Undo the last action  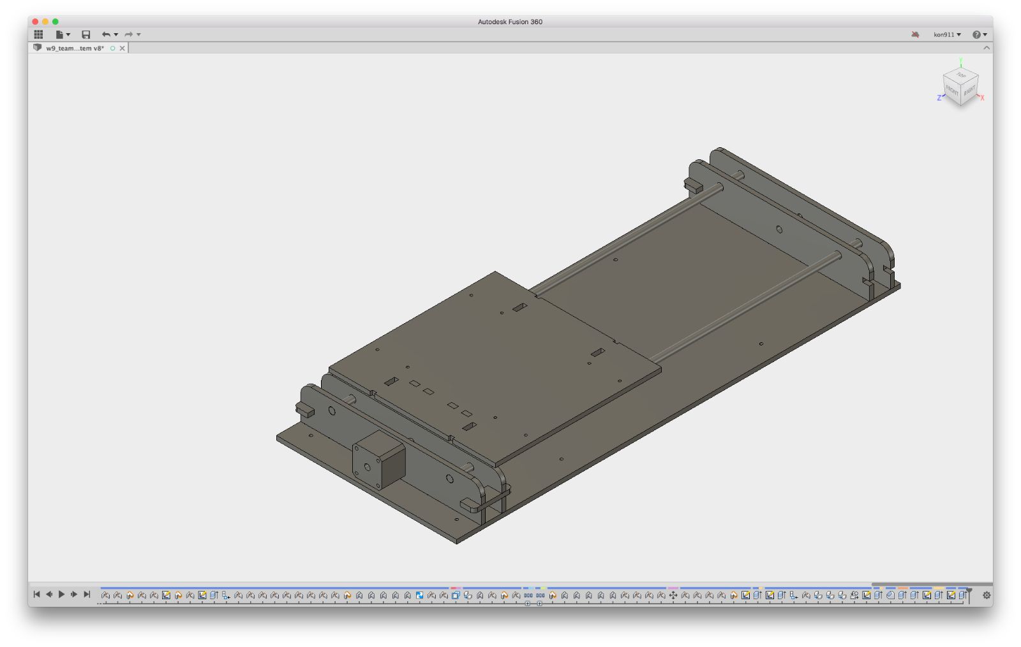click(x=106, y=34)
